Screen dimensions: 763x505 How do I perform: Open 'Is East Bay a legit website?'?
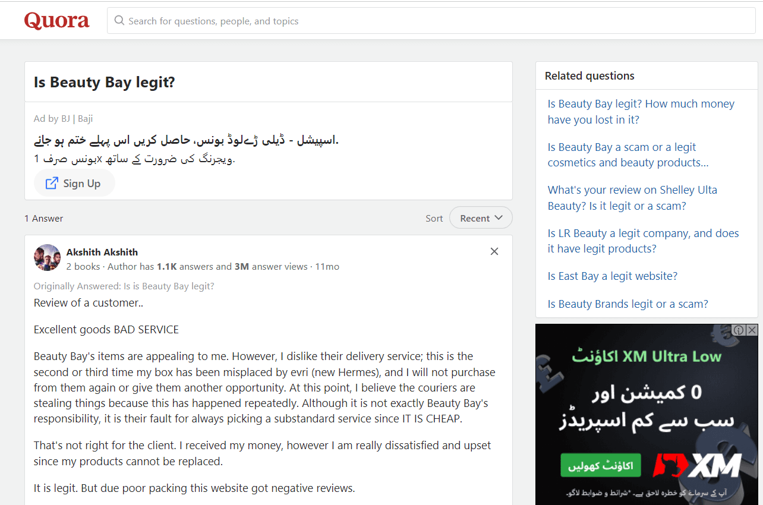[612, 276]
